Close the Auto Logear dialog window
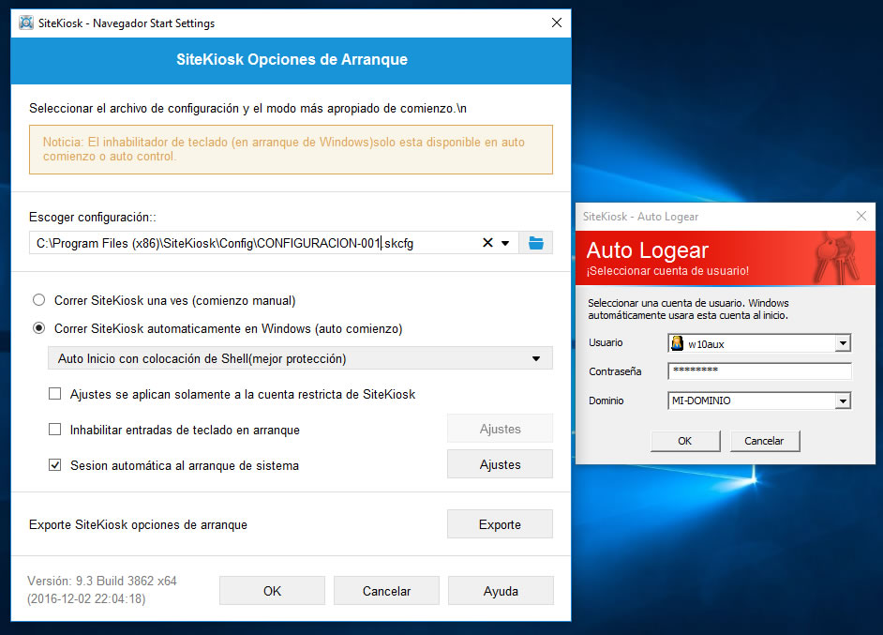The height and width of the screenshot is (635, 883). (861, 216)
